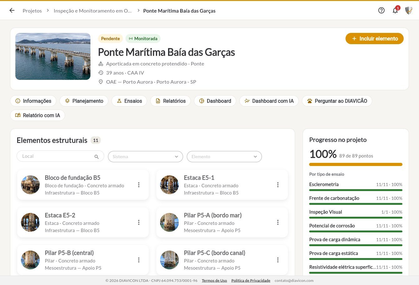This screenshot has width=419, height=285.
Task: Open Termos de Uso link
Action: (x=214, y=281)
